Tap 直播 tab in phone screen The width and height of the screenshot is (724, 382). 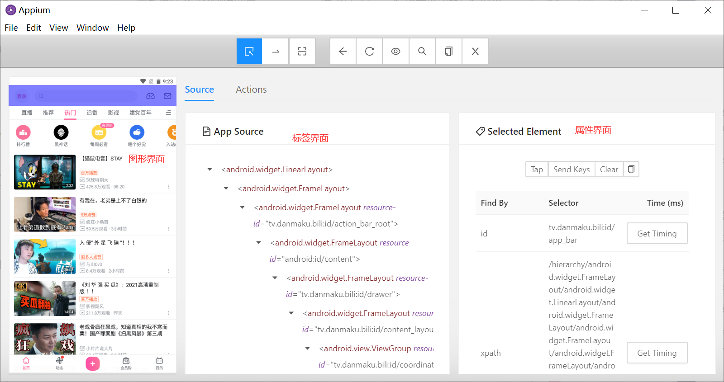pyautogui.click(x=27, y=113)
